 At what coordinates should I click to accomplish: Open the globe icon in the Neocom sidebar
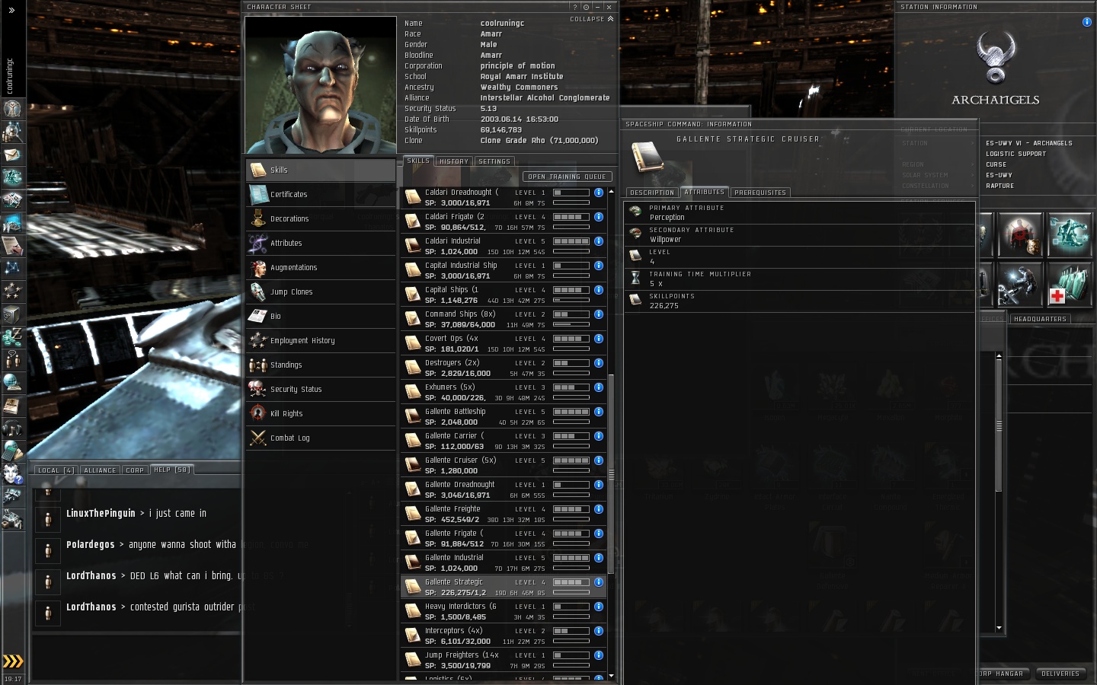click(12, 383)
